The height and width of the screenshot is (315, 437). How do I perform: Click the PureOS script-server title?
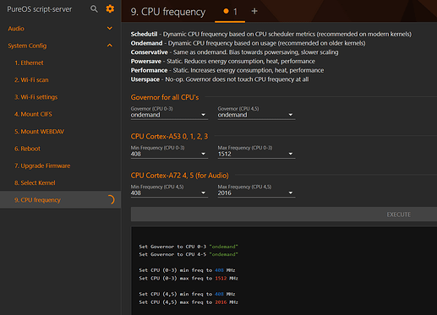click(40, 9)
